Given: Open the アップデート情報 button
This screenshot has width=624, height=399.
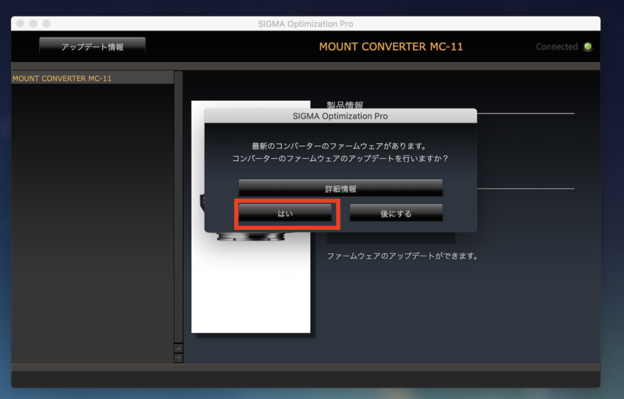Looking at the screenshot, I should pos(93,46).
